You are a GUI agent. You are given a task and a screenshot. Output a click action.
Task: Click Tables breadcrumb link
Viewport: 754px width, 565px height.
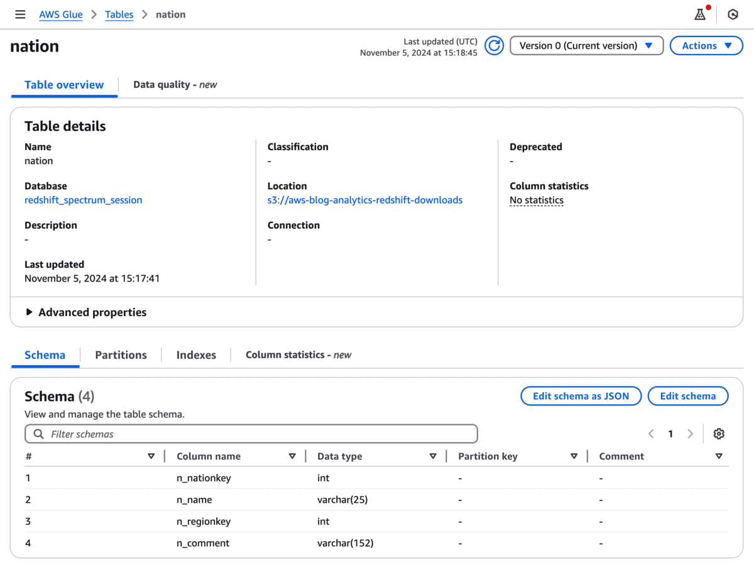119,14
